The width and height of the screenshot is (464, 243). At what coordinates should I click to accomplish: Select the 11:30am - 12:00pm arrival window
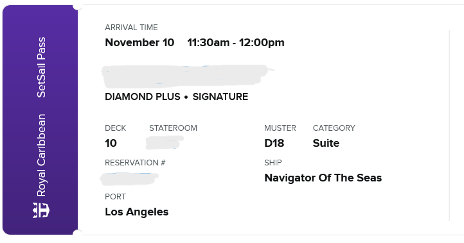236,42
